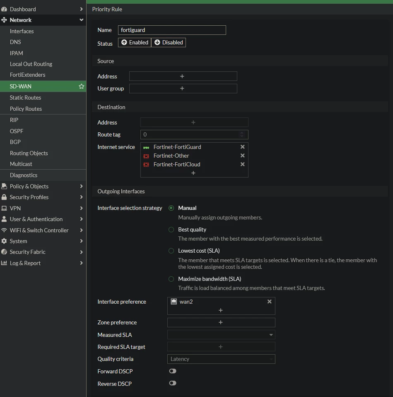Viewport: 393px width, 397px height.
Task: Favorite SD-WAN with the star icon
Action: [x=82, y=86]
